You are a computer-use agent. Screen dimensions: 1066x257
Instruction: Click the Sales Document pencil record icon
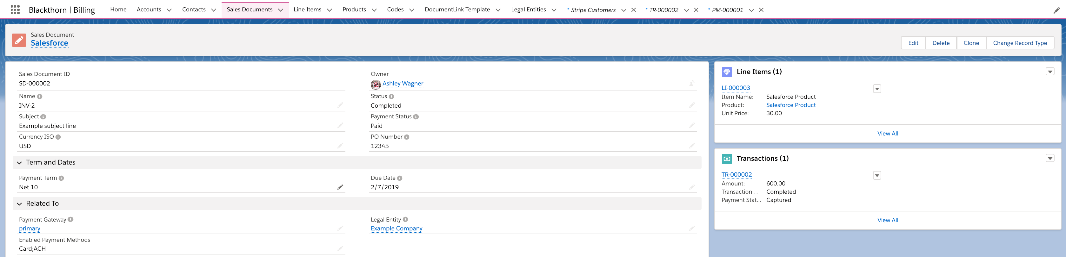19,40
